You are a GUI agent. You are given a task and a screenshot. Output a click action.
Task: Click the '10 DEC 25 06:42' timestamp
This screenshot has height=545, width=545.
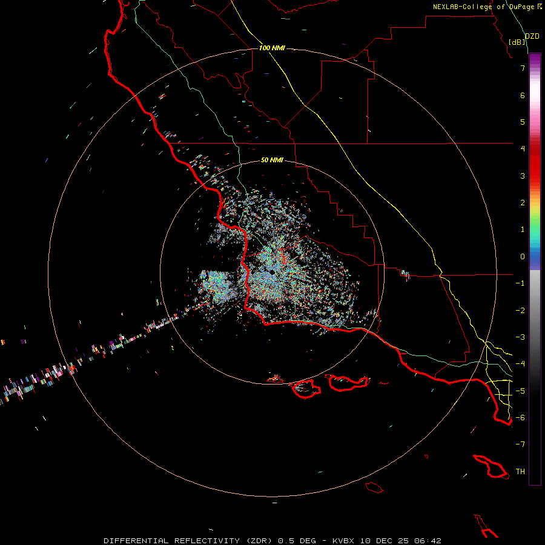401,541
